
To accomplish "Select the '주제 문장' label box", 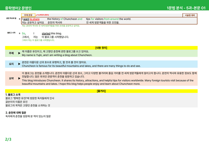I will (x=28, y=15).
